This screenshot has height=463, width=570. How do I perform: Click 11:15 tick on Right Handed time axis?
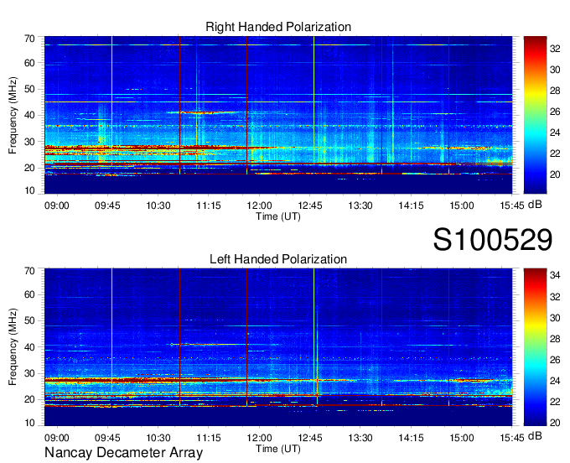tap(209, 205)
